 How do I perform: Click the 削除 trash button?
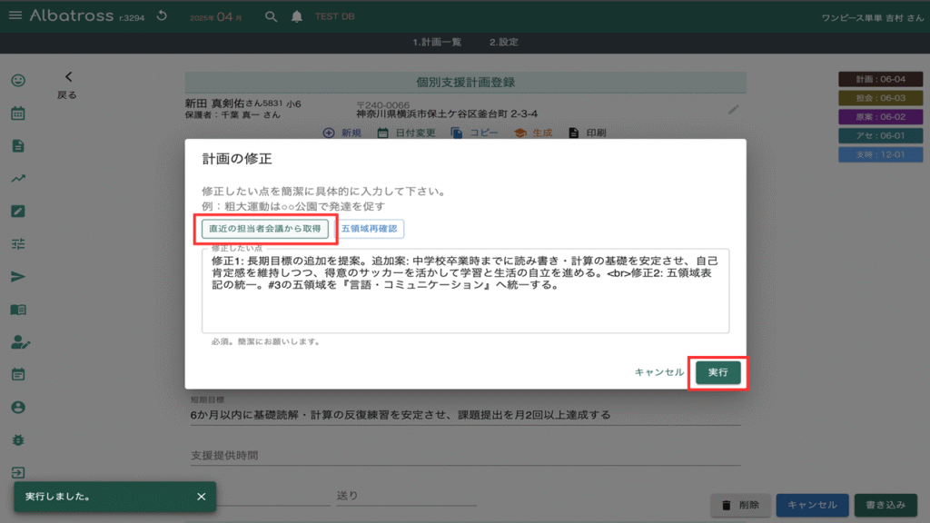pyautogui.click(x=740, y=505)
